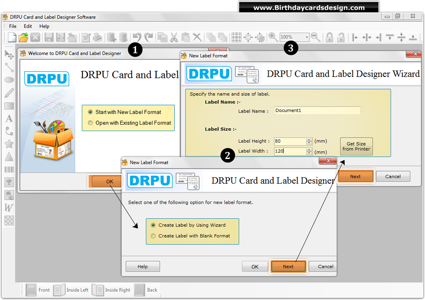This screenshot has height=300, width=425.
Task: Click the Label Width value field
Action: pos(290,151)
